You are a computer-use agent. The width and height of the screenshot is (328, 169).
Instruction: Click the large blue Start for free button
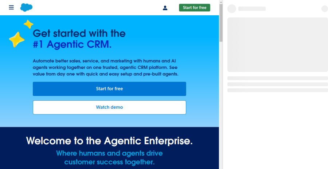109,89
